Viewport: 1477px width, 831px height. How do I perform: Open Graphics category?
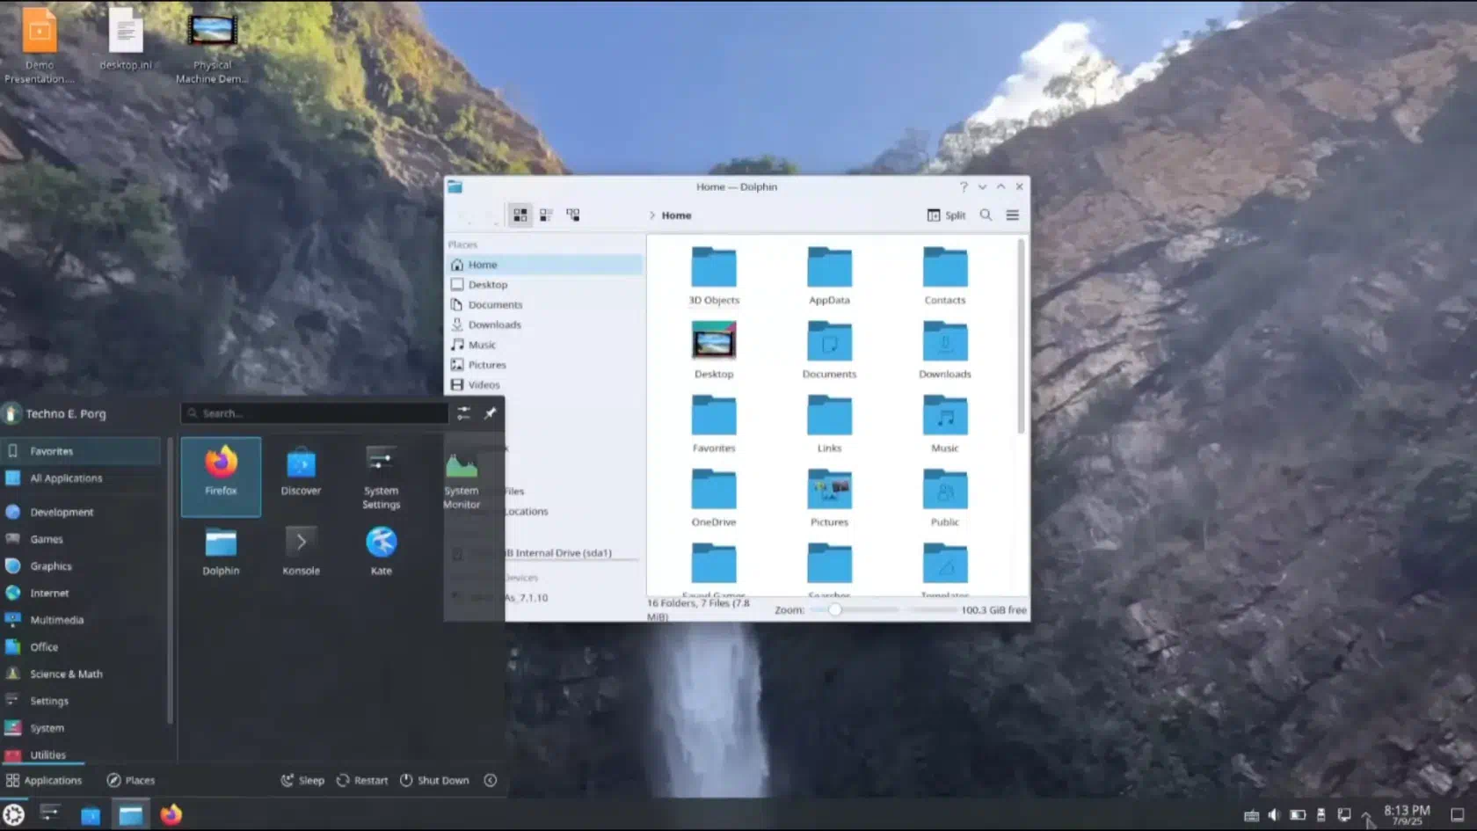(x=81, y=566)
